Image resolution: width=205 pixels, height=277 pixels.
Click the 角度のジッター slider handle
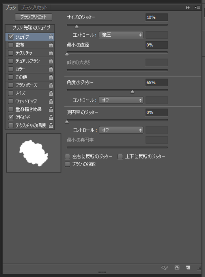click(132, 92)
